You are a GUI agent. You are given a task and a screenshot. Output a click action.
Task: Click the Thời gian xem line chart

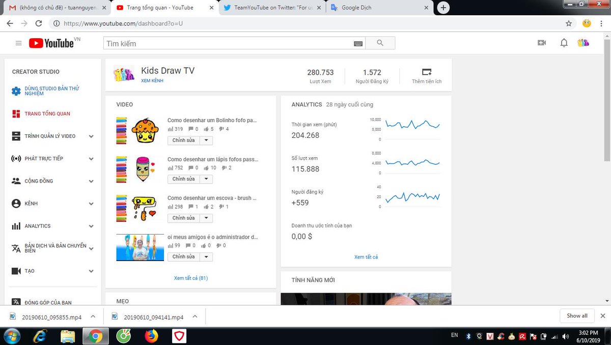click(x=412, y=125)
